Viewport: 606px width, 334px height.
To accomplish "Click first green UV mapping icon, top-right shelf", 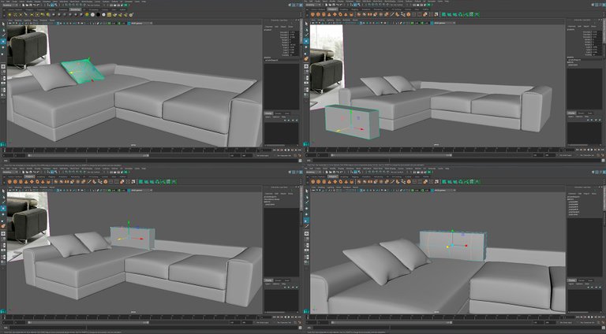I will pyautogui.click(x=444, y=15).
